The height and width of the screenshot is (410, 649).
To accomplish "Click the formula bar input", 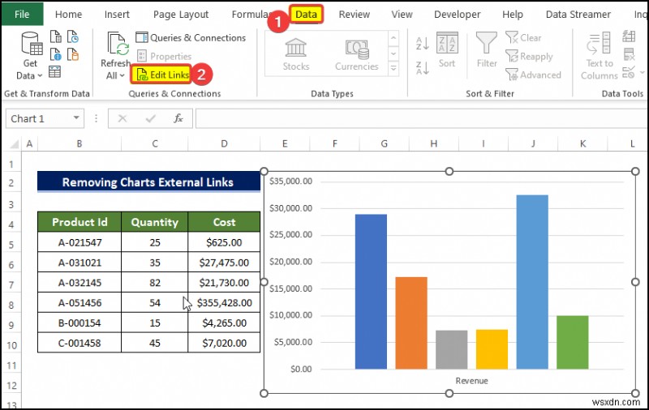I will click(421, 118).
